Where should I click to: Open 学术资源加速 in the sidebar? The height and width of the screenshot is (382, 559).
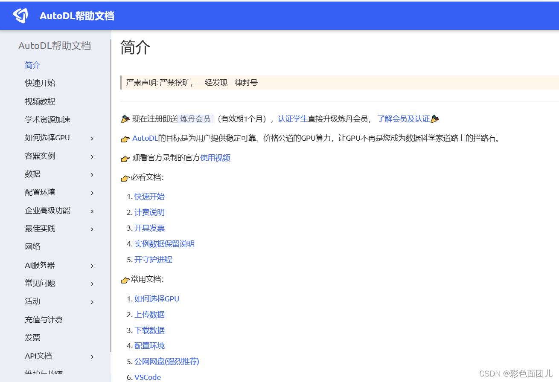[x=48, y=120]
